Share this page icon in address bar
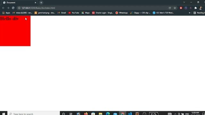The width and height of the screenshot is (205, 115). (x=170, y=8)
